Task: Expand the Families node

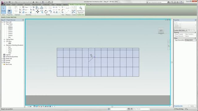Action: point(2,60)
